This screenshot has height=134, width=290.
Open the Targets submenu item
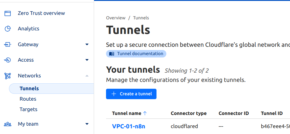28,109
